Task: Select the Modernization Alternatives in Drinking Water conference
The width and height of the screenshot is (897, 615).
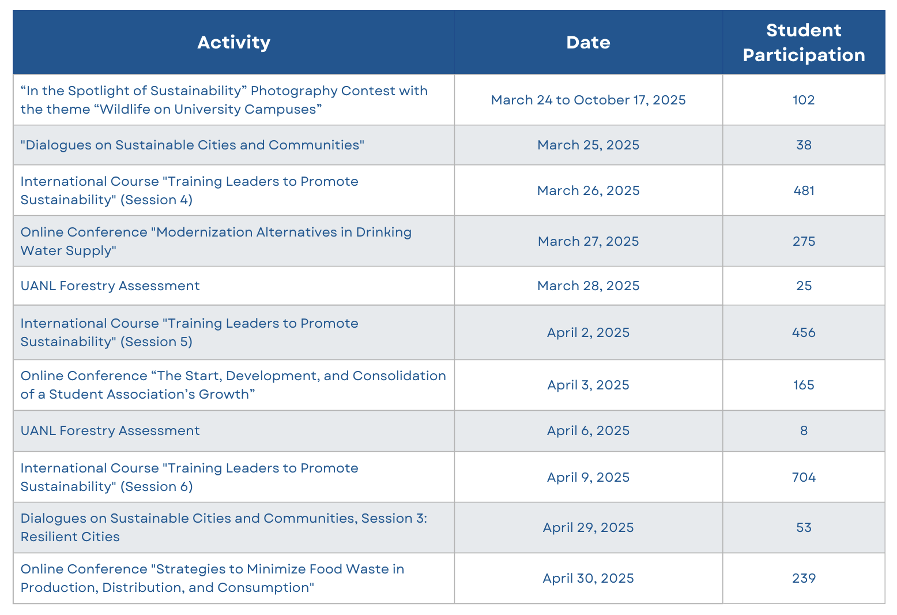Action: pos(216,241)
